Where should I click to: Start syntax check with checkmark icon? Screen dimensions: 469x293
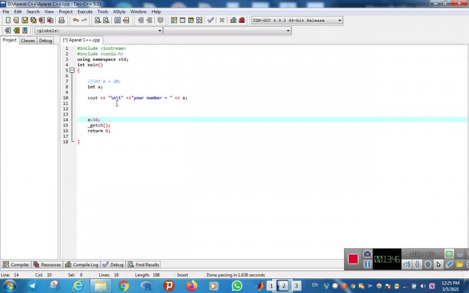[x=210, y=21]
